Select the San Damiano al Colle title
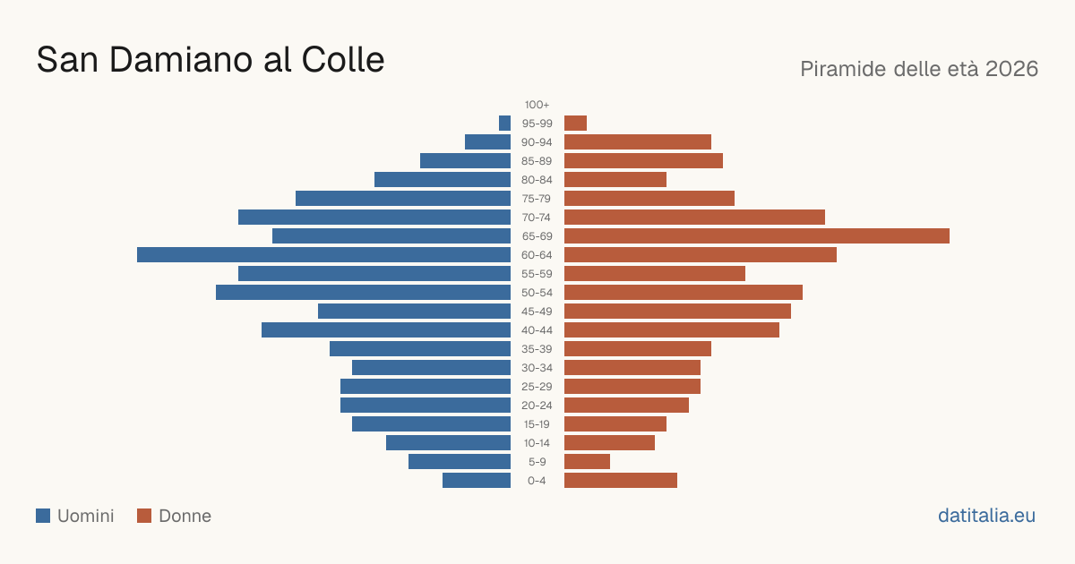This screenshot has width=1075, height=564. (211, 60)
